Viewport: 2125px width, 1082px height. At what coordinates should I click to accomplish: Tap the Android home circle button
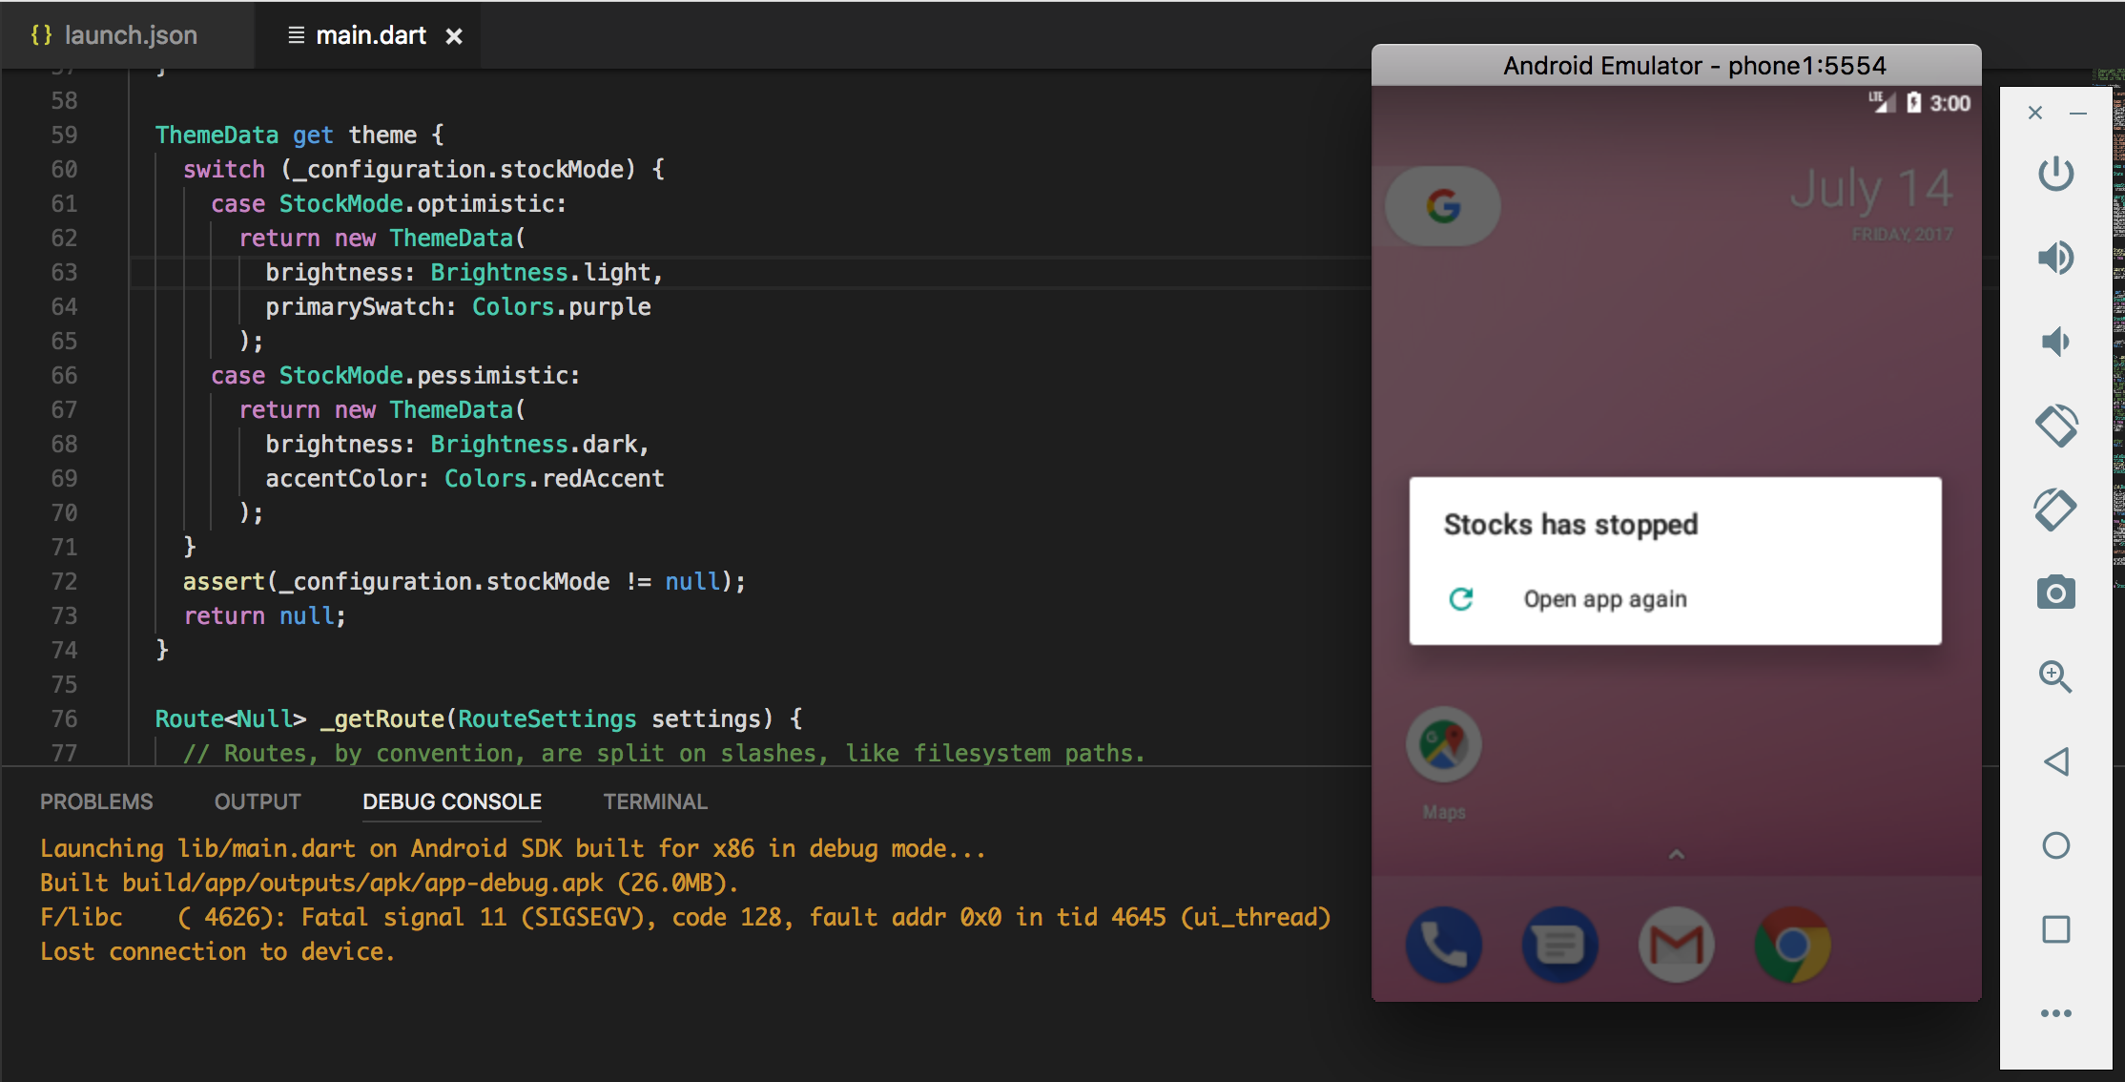pyautogui.click(x=2056, y=845)
